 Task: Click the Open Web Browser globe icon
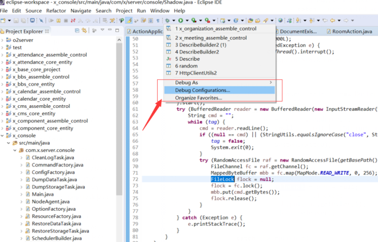click(280, 21)
